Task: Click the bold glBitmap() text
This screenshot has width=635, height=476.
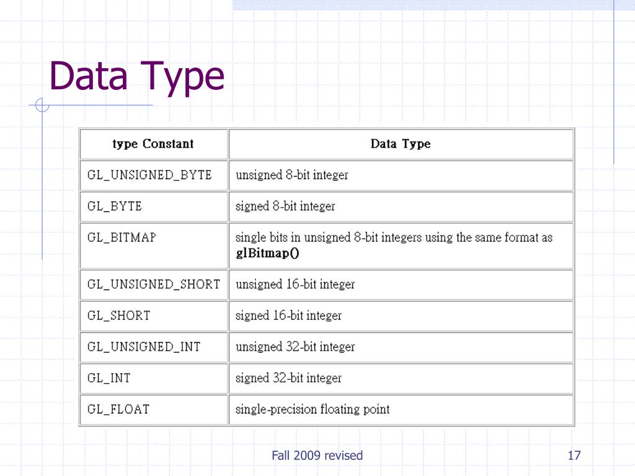Action: 267,253
